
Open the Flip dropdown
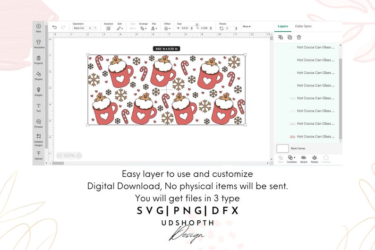154,28
